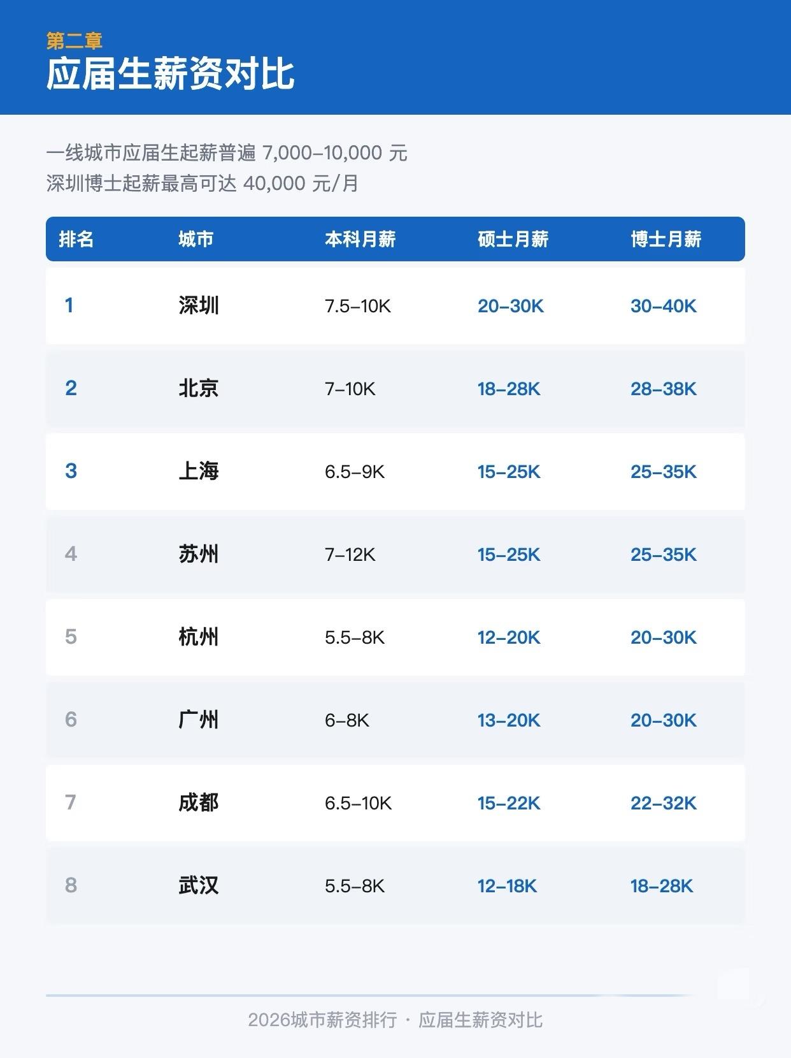The width and height of the screenshot is (791, 1058).
Task: Select the 硕士月薪 column header
Action: coord(513,239)
